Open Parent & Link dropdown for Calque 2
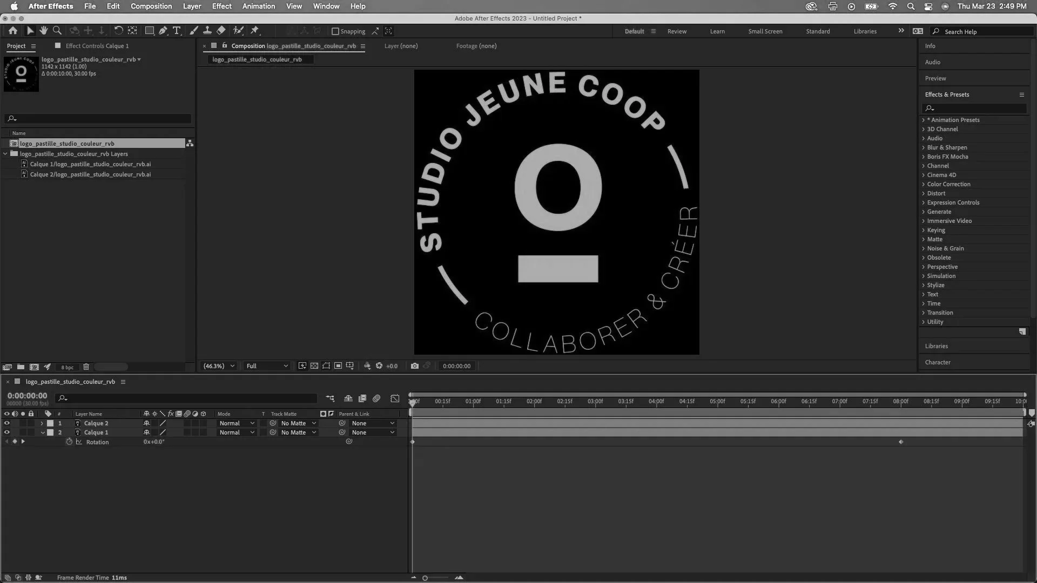1037x583 pixels. (x=373, y=423)
